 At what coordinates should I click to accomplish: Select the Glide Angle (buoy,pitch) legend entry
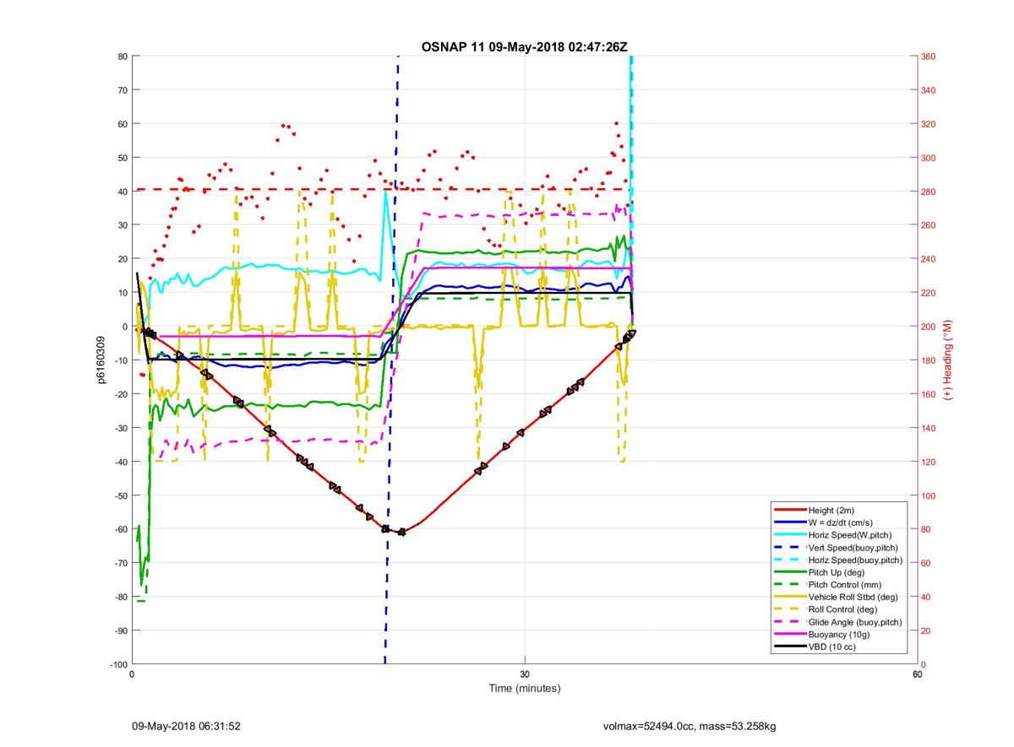click(838, 622)
